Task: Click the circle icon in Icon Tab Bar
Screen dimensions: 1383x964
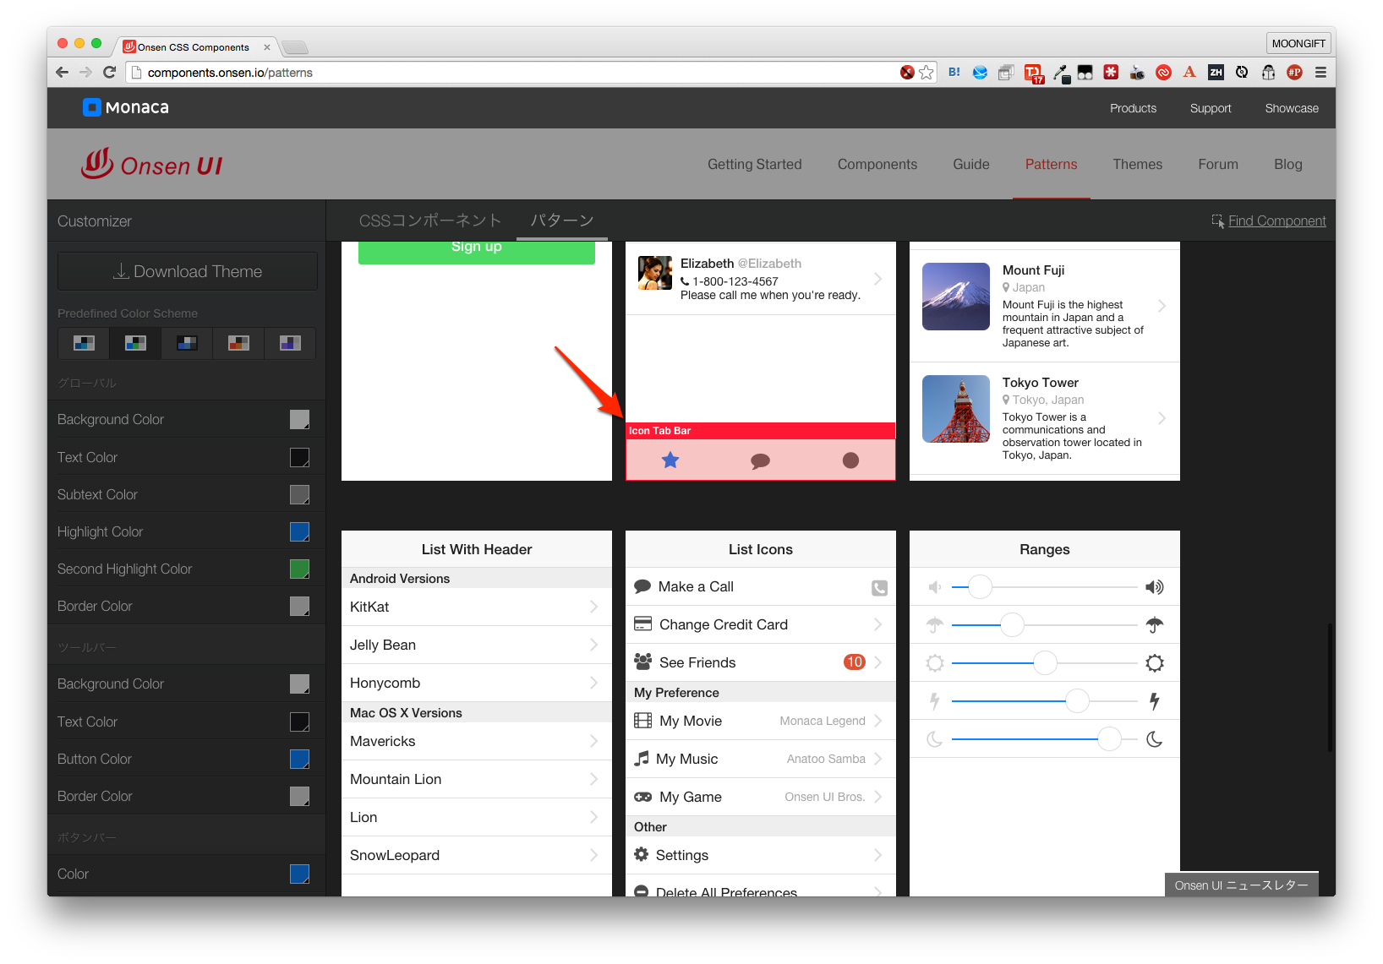Action: tap(850, 460)
